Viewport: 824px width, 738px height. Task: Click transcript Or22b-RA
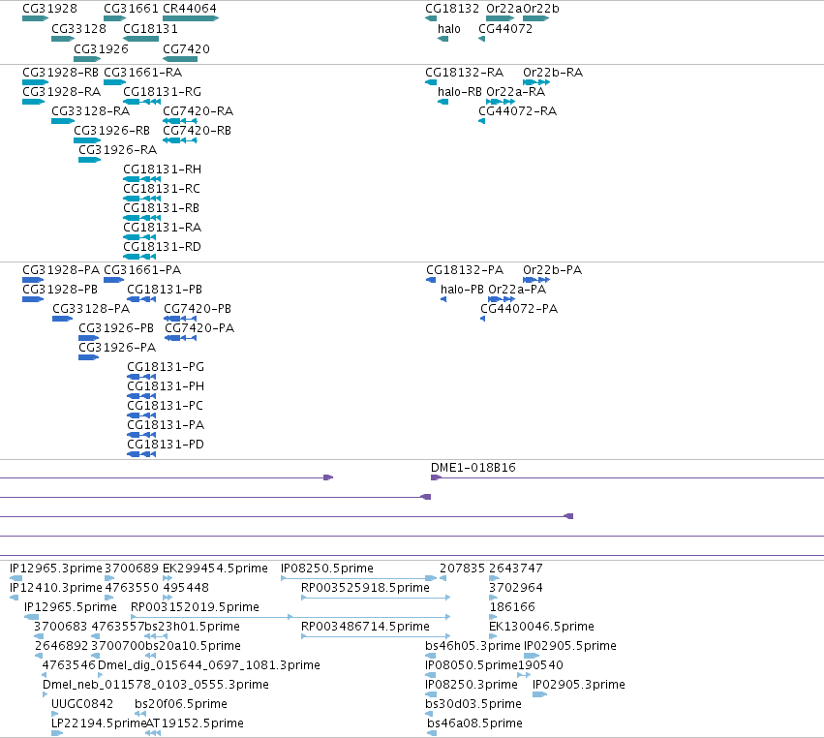click(x=553, y=72)
